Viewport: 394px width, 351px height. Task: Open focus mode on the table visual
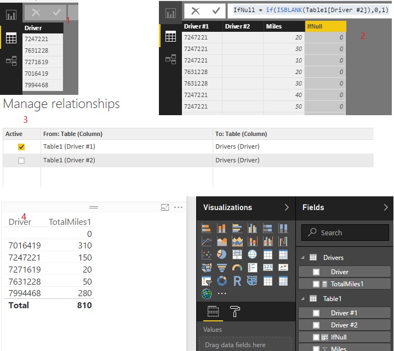(165, 207)
